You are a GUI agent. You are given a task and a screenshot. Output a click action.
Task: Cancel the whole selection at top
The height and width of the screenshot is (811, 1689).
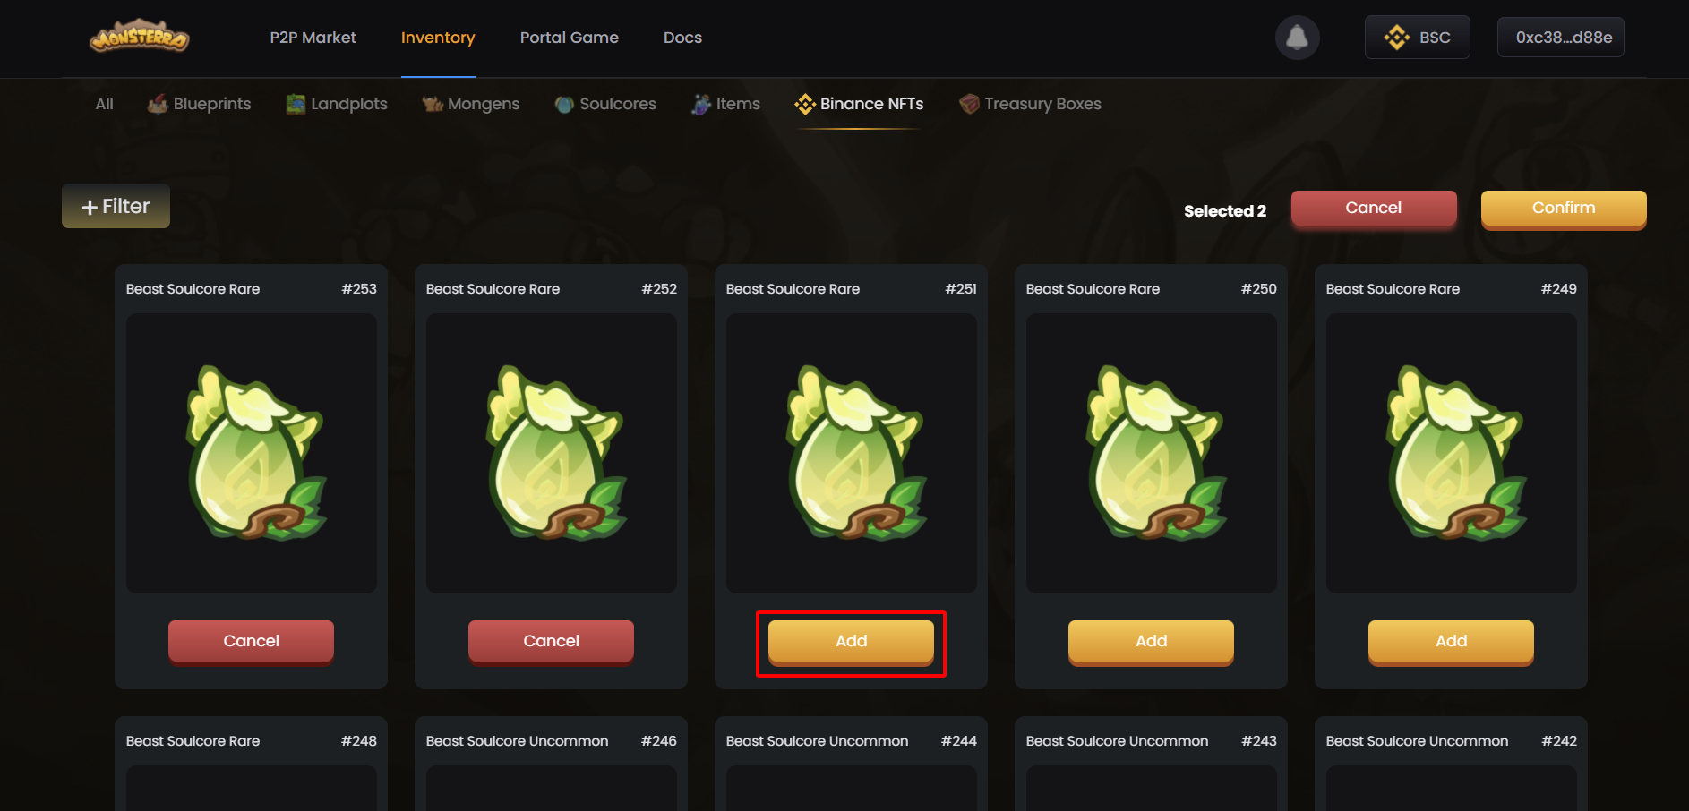point(1374,209)
